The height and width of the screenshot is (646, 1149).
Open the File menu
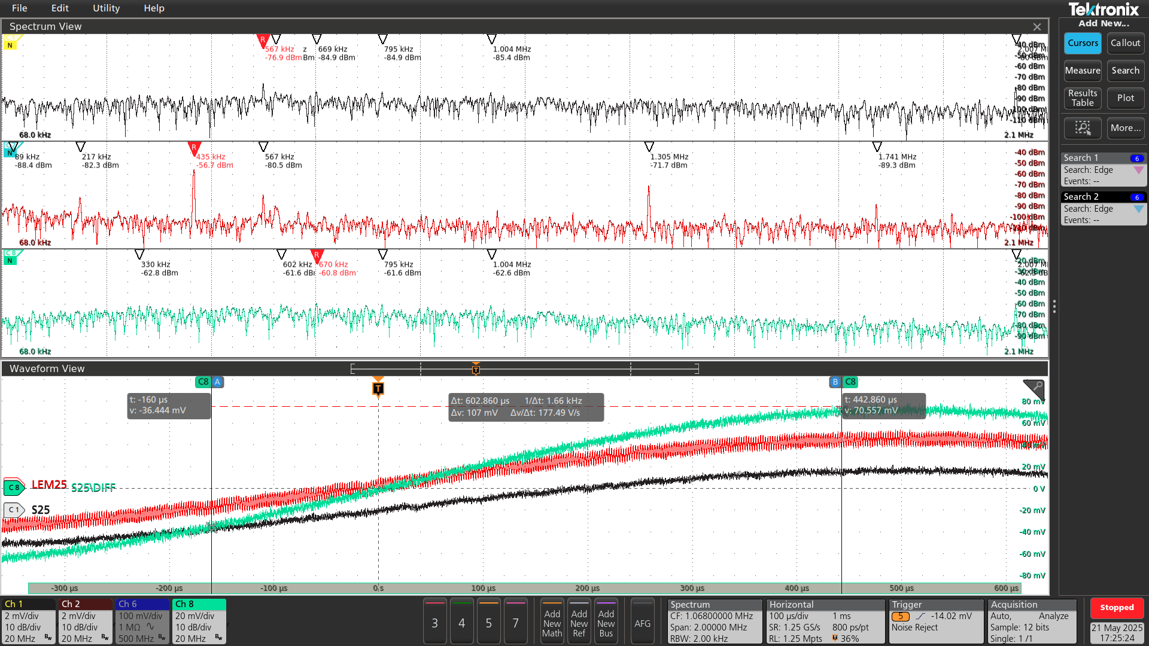(20, 8)
